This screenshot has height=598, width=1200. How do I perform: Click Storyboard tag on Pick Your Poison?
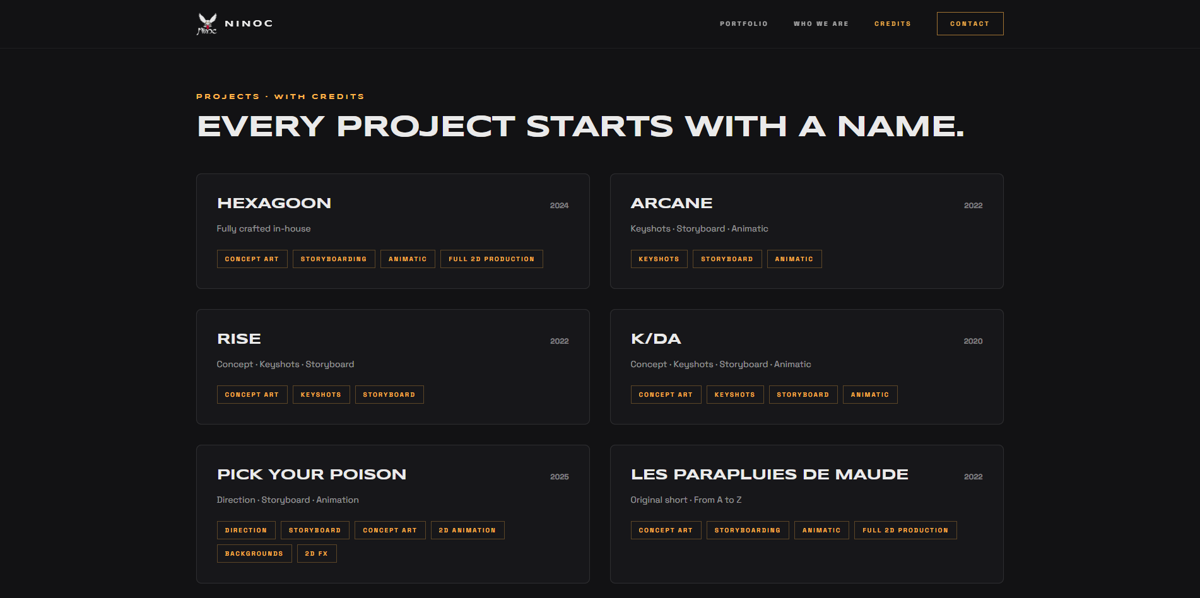(315, 531)
